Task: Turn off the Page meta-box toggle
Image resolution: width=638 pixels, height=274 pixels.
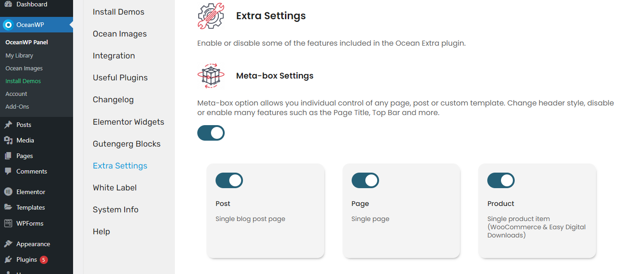Action: 365,180
